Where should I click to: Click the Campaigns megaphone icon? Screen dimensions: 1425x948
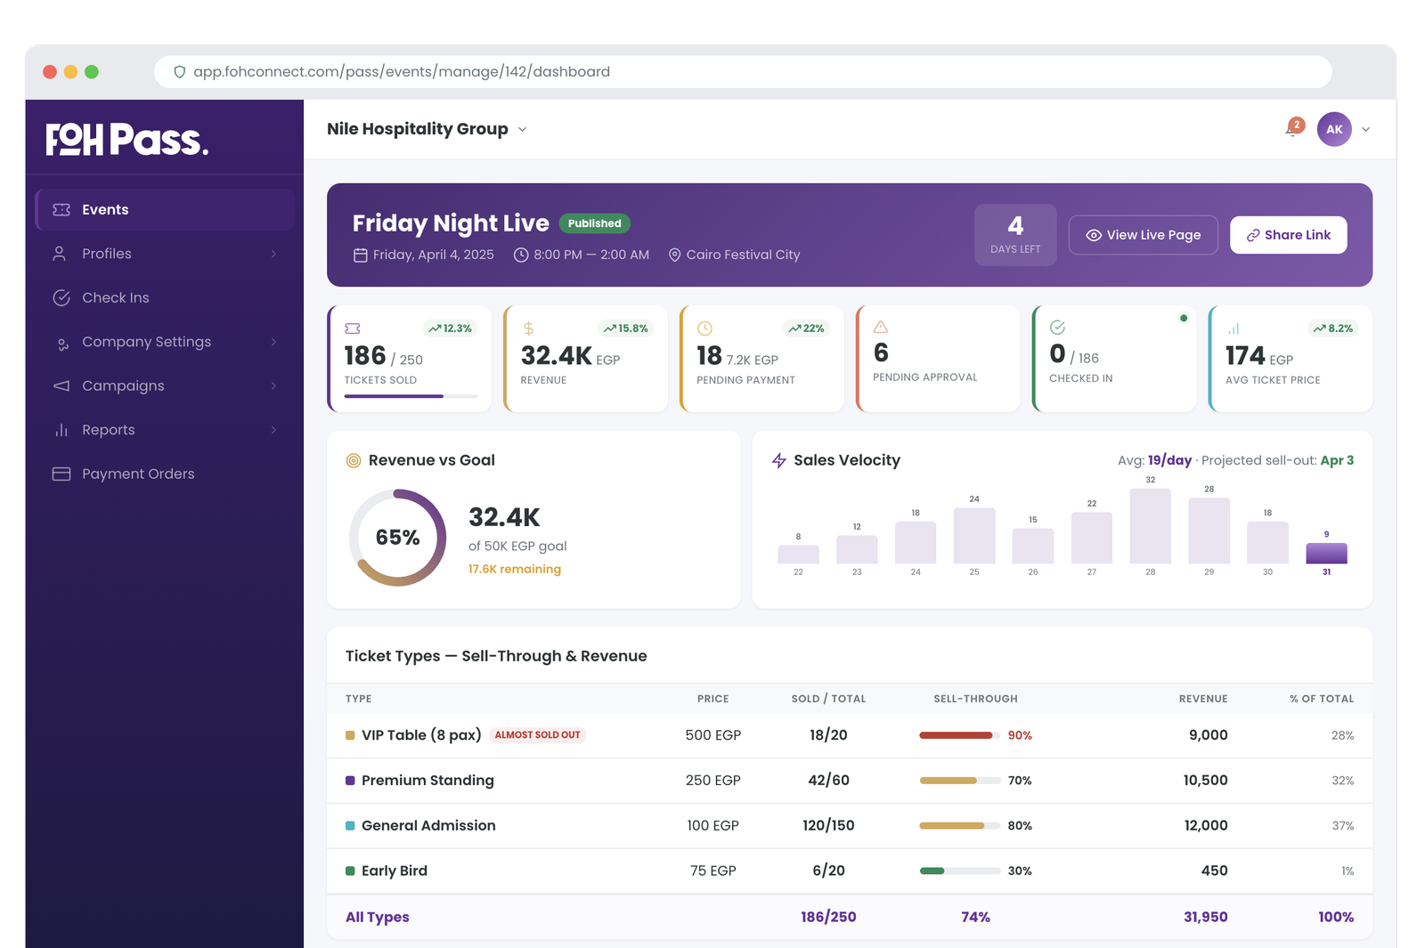[x=60, y=385]
